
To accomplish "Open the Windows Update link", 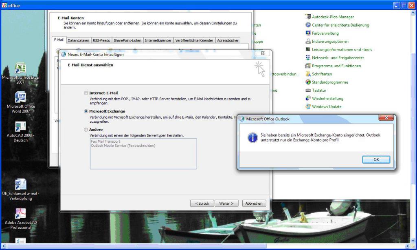I will (x=327, y=106).
